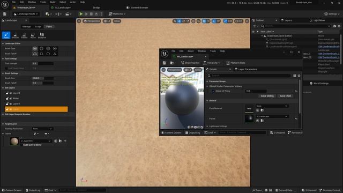This screenshot has width=343, height=193.
Task: Open Build menu in main menu bar
Action: click(x=53, y=2)
